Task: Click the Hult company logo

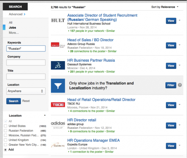Action: 58,20
